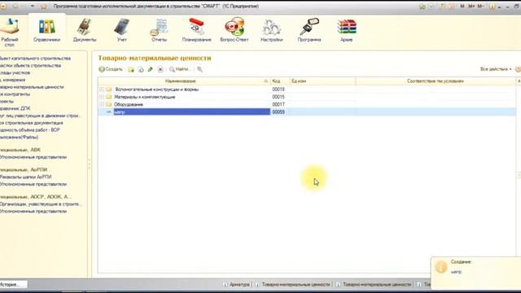
Task: Open Ед. измерения link in sidebar
Action: (13, 80)
